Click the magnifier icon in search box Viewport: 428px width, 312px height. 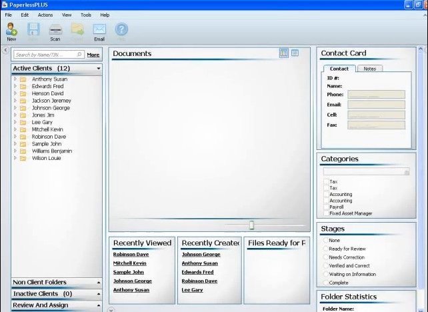(x=79, y=54)
